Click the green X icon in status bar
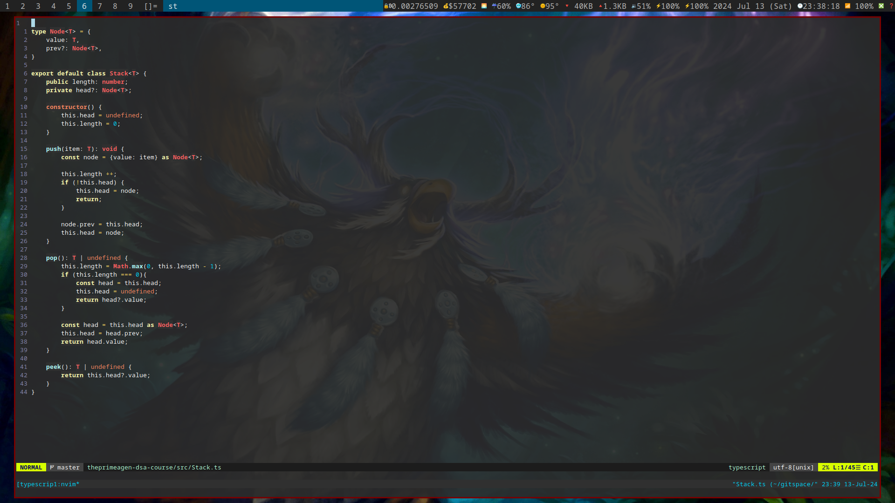Screen dimensions: 895x503 click(881, 6)
